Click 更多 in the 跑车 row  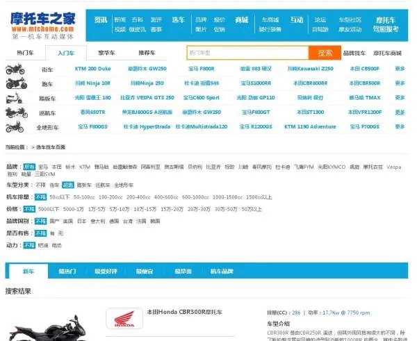400,83
